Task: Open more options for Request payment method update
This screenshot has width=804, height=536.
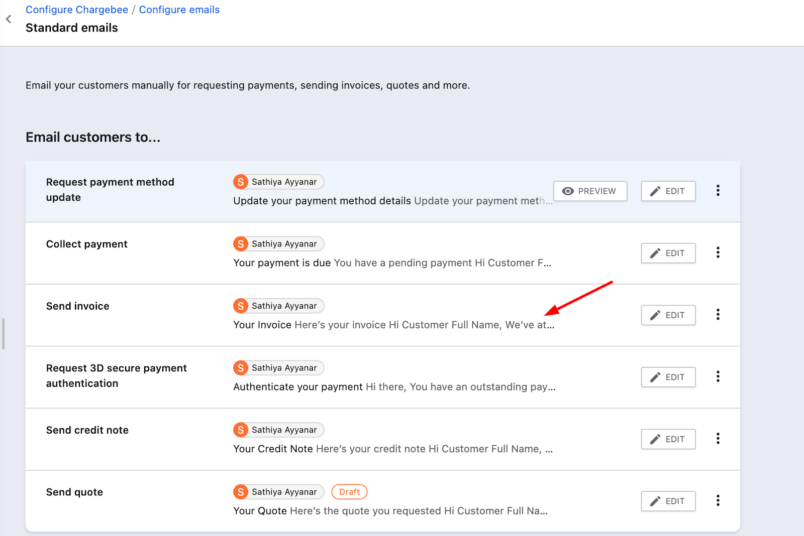Action: coord(718,191)
